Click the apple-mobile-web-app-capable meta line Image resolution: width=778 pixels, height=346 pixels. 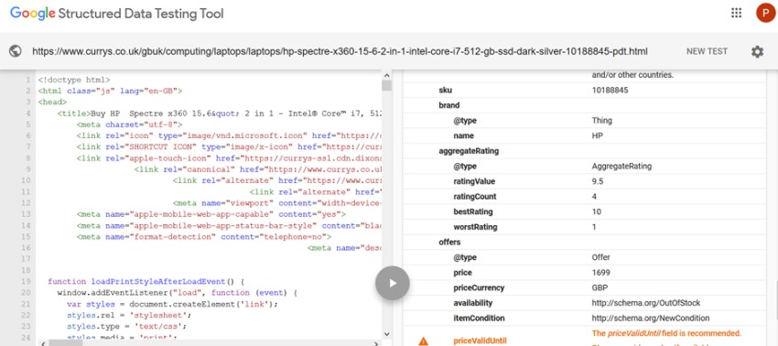tap(211, 214)
